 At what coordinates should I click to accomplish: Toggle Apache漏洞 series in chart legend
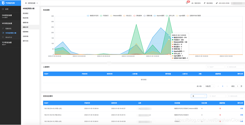[159, 16]
